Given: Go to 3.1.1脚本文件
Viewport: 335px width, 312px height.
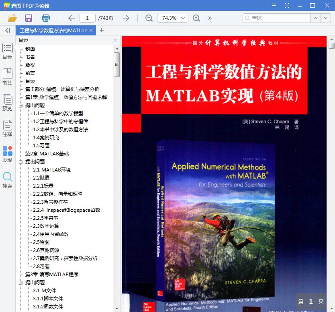Looking at the screenshot, I should pos(48,298).
